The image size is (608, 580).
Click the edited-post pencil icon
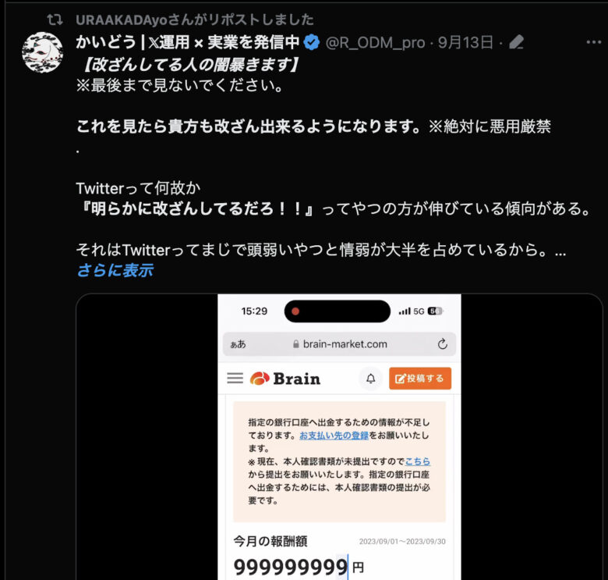tap(516, 42)
